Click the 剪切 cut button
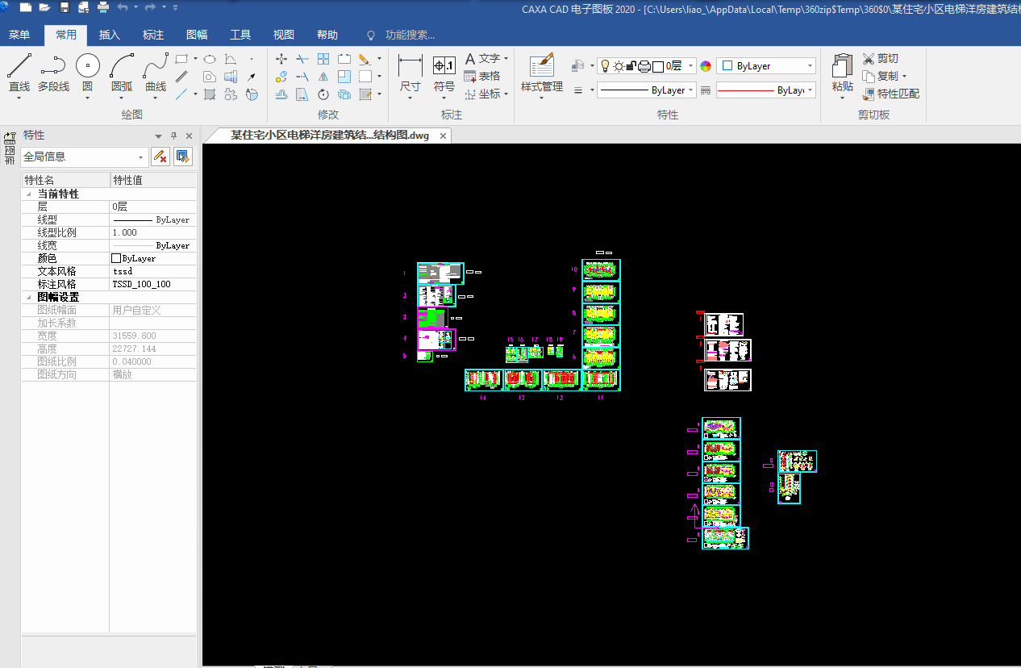Screen dimensions: 1021x668 [x=880, y=59]
